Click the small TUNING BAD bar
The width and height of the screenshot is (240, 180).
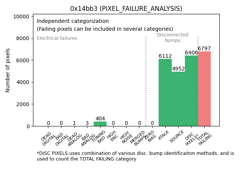(x=100, y=124)
